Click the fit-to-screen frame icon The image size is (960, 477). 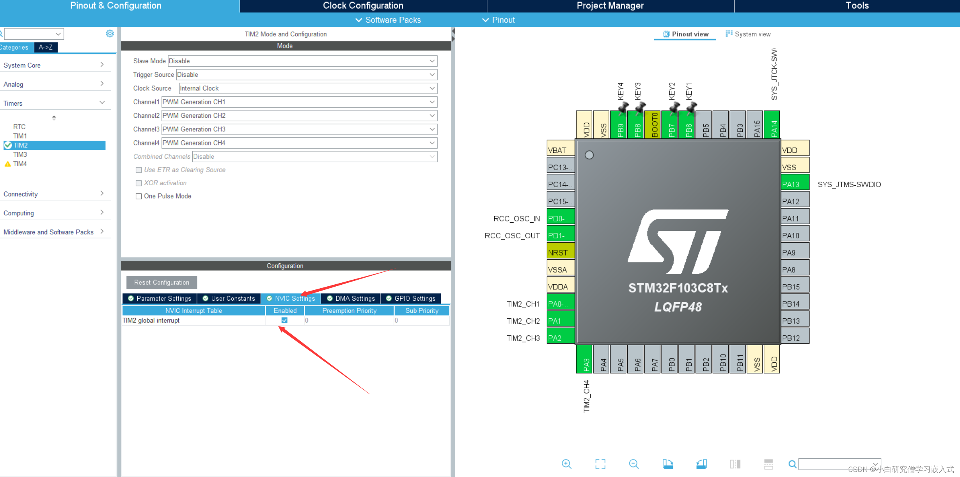[600, 464]
